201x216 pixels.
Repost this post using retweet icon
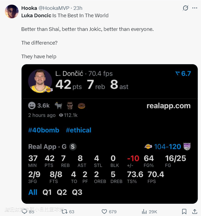point(65,211)
